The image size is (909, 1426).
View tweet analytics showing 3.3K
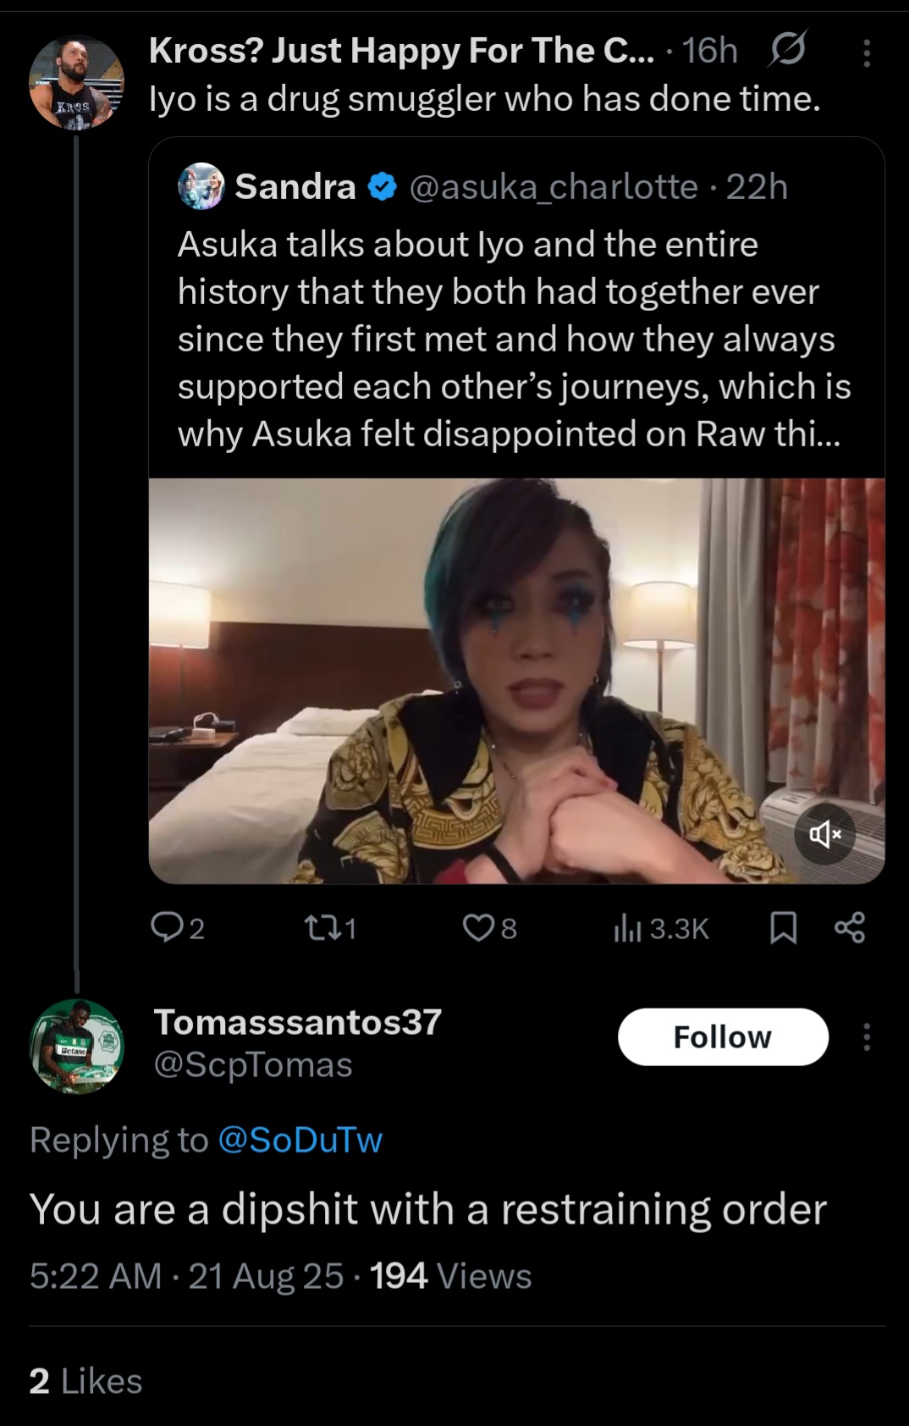pyautogui.click(x=661, y=929)
